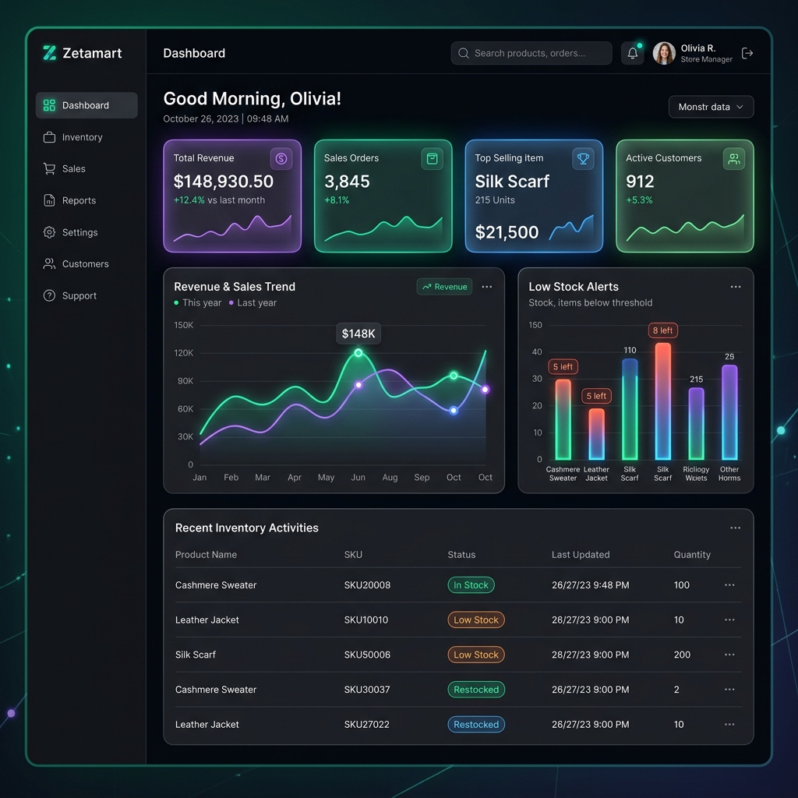Sort by Last Updated column header
798x798 pixels.
click(x=581, y=555)
